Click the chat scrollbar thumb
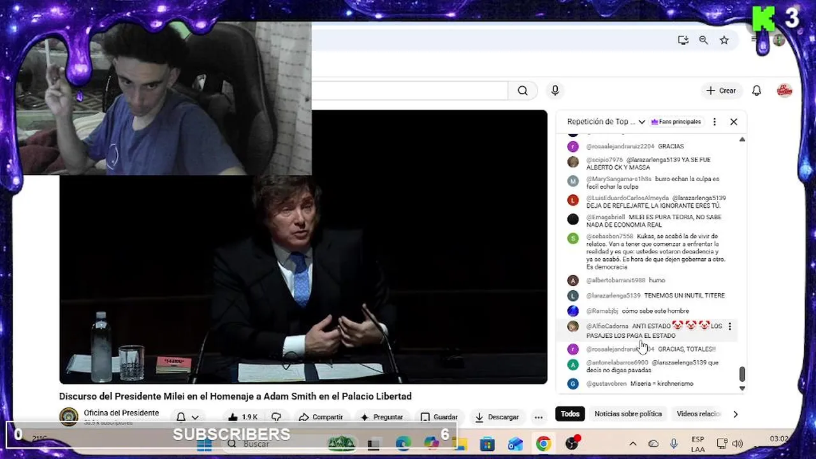 (x=742, y=374)
